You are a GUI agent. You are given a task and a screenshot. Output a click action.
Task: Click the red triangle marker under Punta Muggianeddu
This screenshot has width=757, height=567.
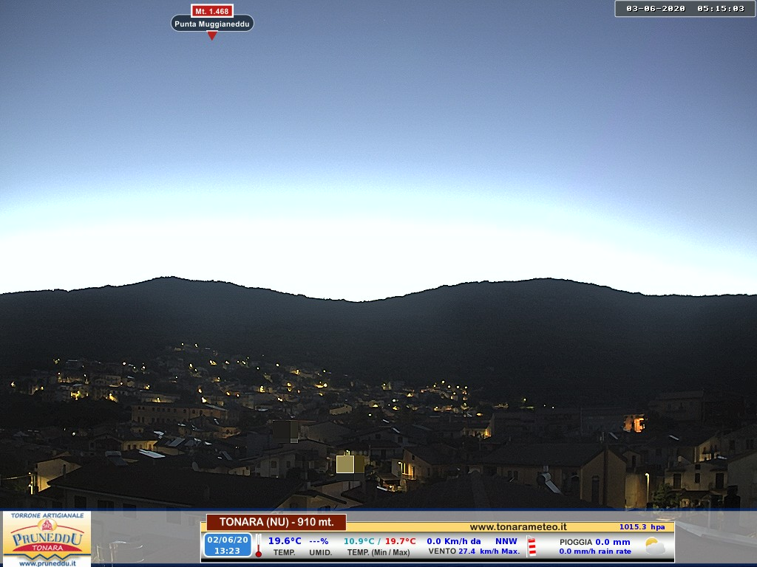[212, 35]
